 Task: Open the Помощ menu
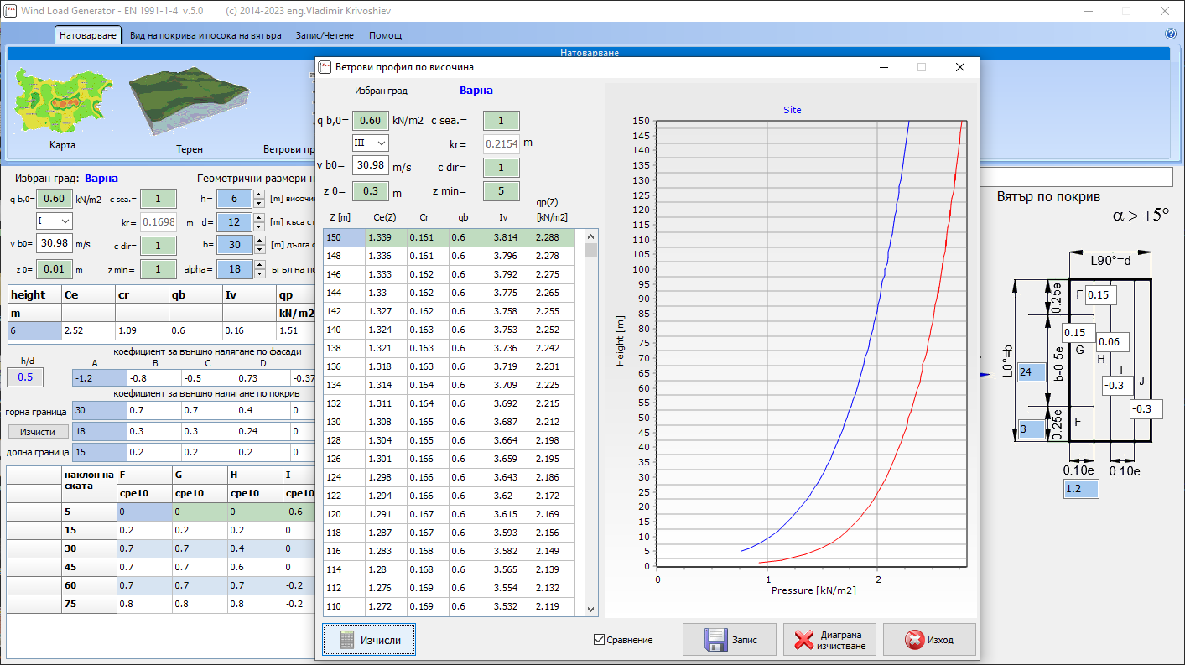pos(386,35)
